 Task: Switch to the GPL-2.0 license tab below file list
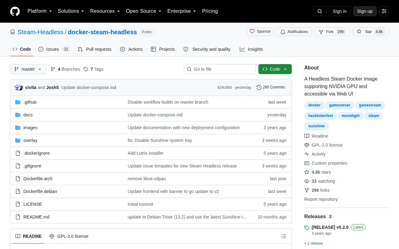[69, 236]
